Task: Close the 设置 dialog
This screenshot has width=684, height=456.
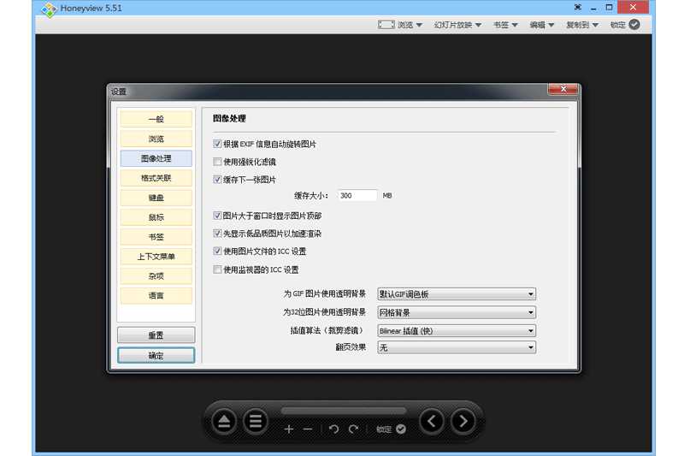Action: tap(563, 89)
